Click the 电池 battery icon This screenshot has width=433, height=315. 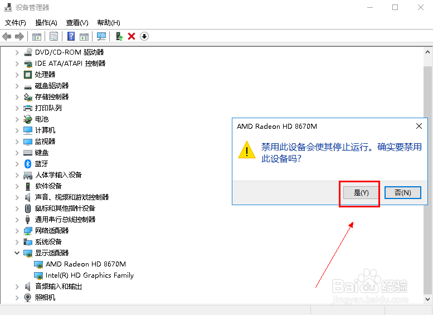[x=28, y=119]
